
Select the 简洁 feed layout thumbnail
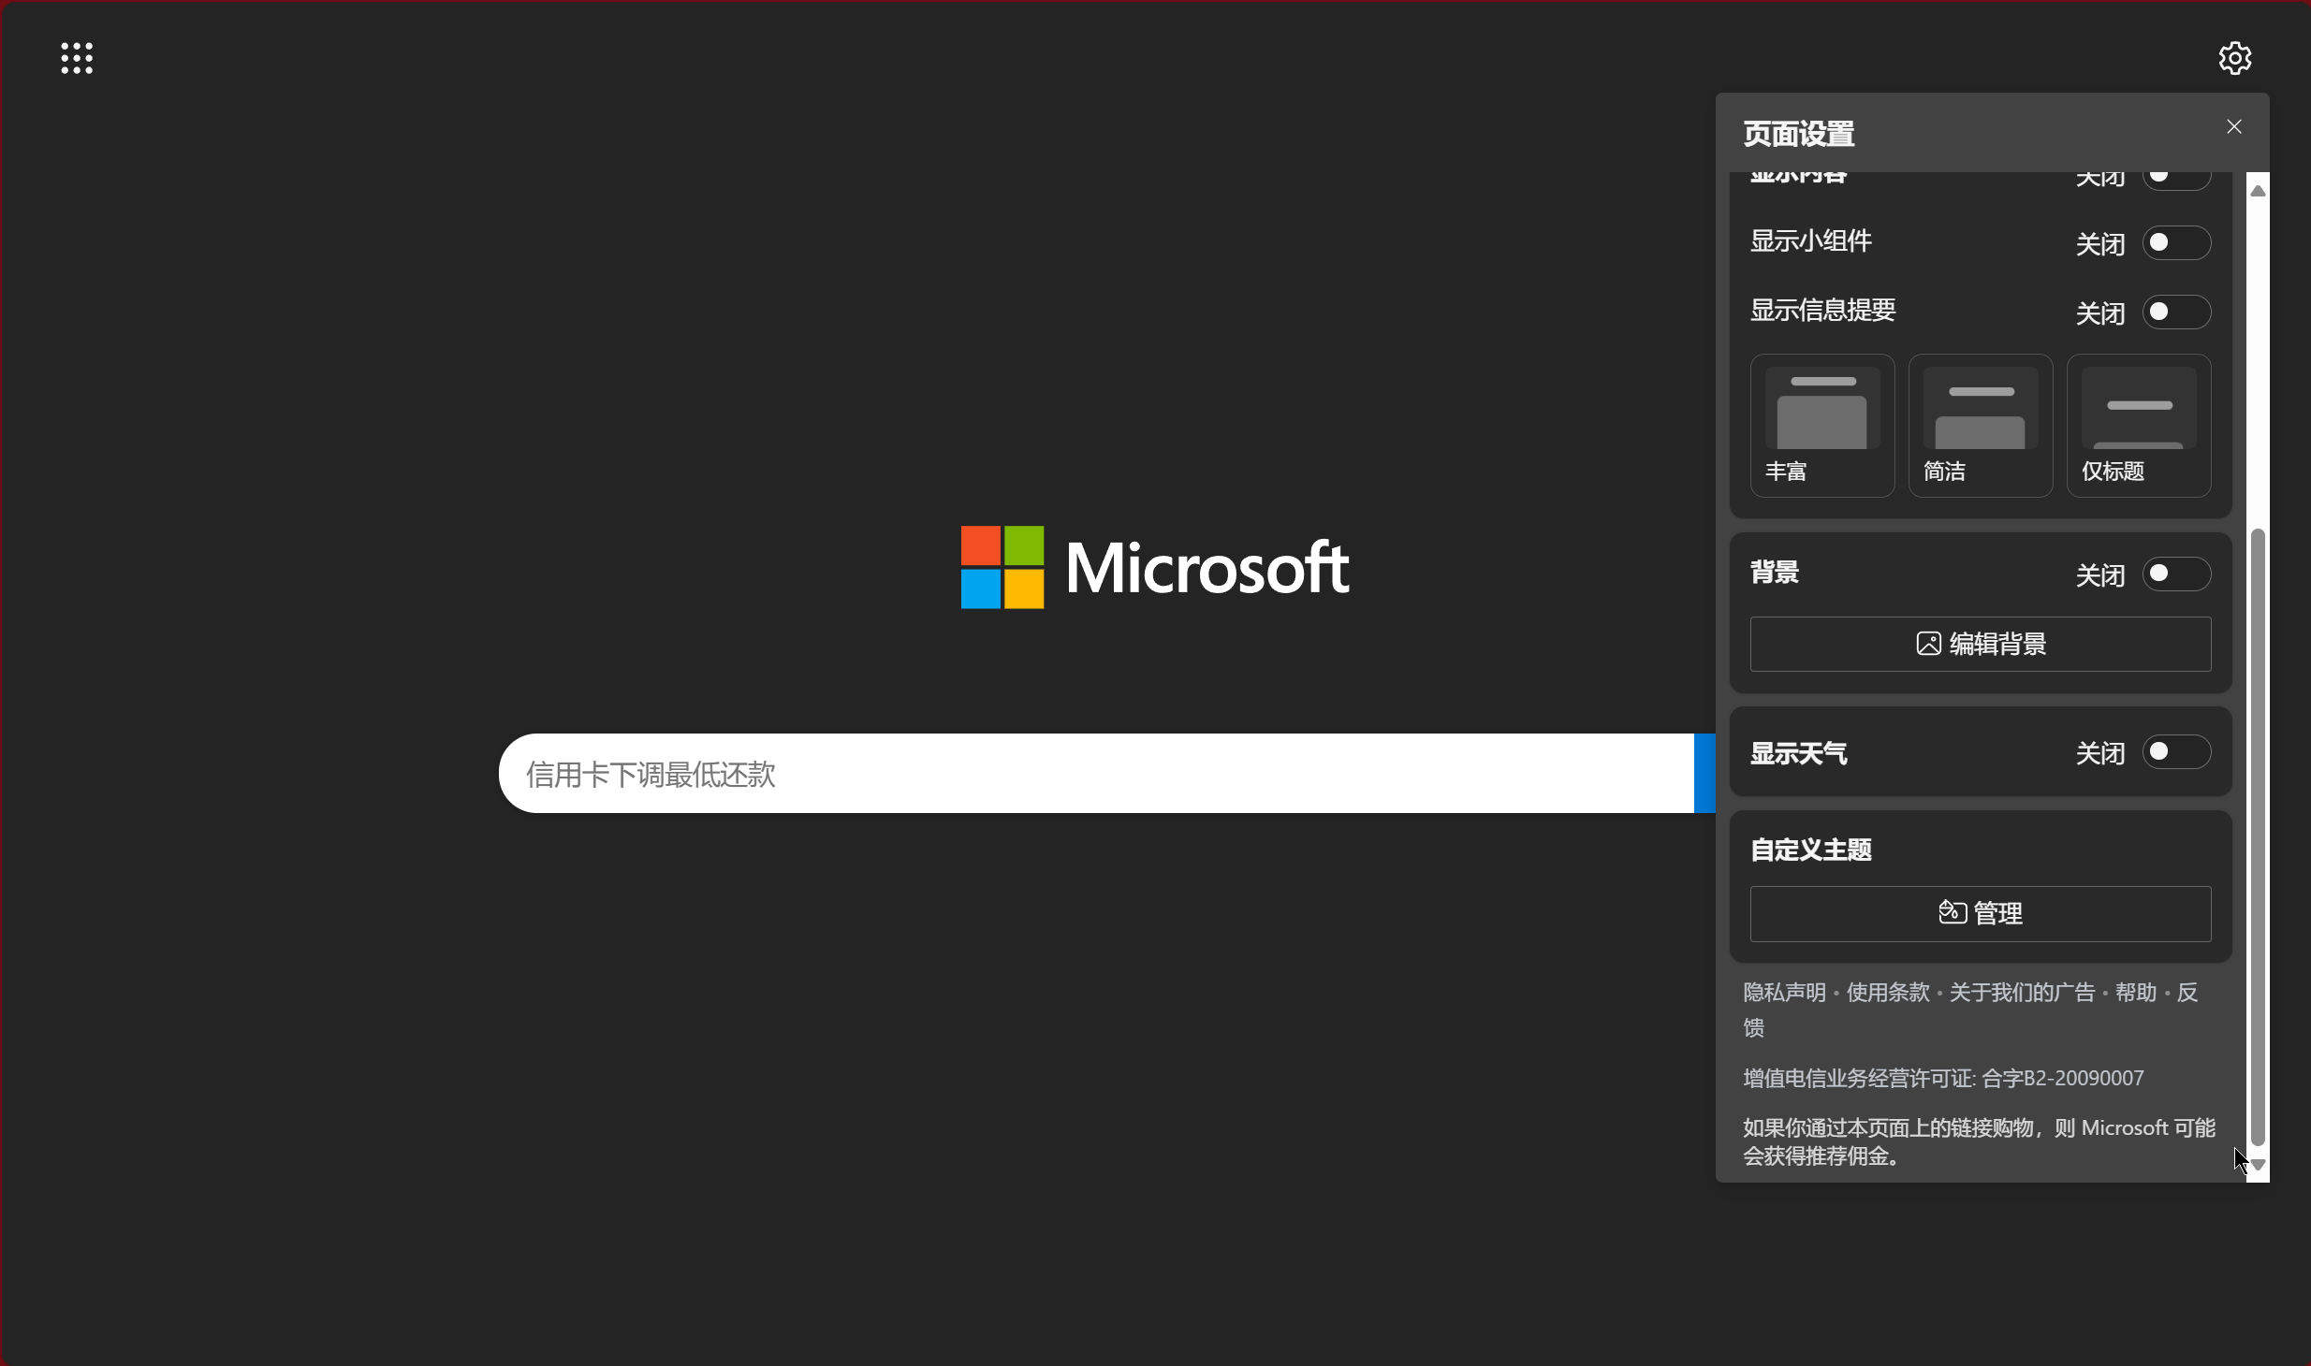1980,426
